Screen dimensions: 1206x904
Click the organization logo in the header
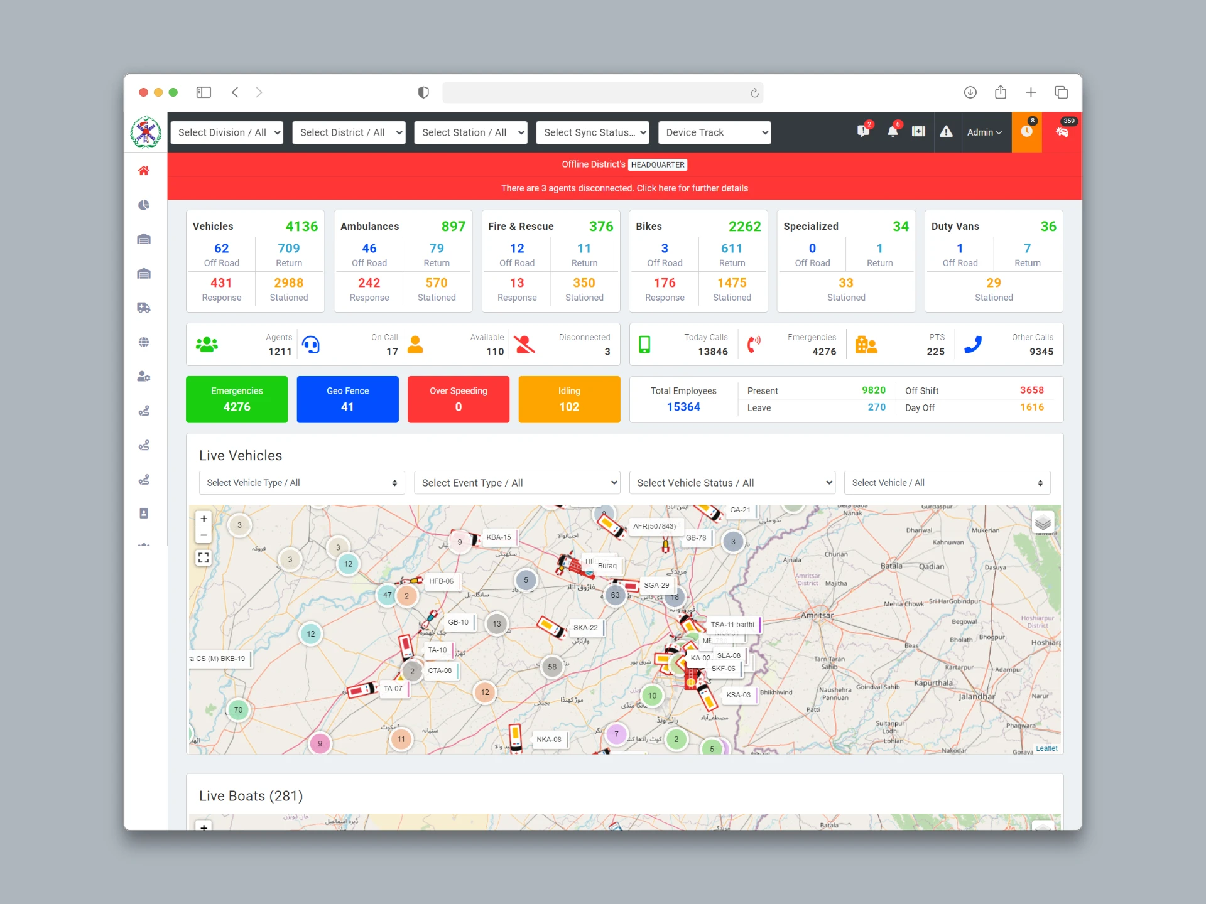pyautogui.click(x=146, y=132)
